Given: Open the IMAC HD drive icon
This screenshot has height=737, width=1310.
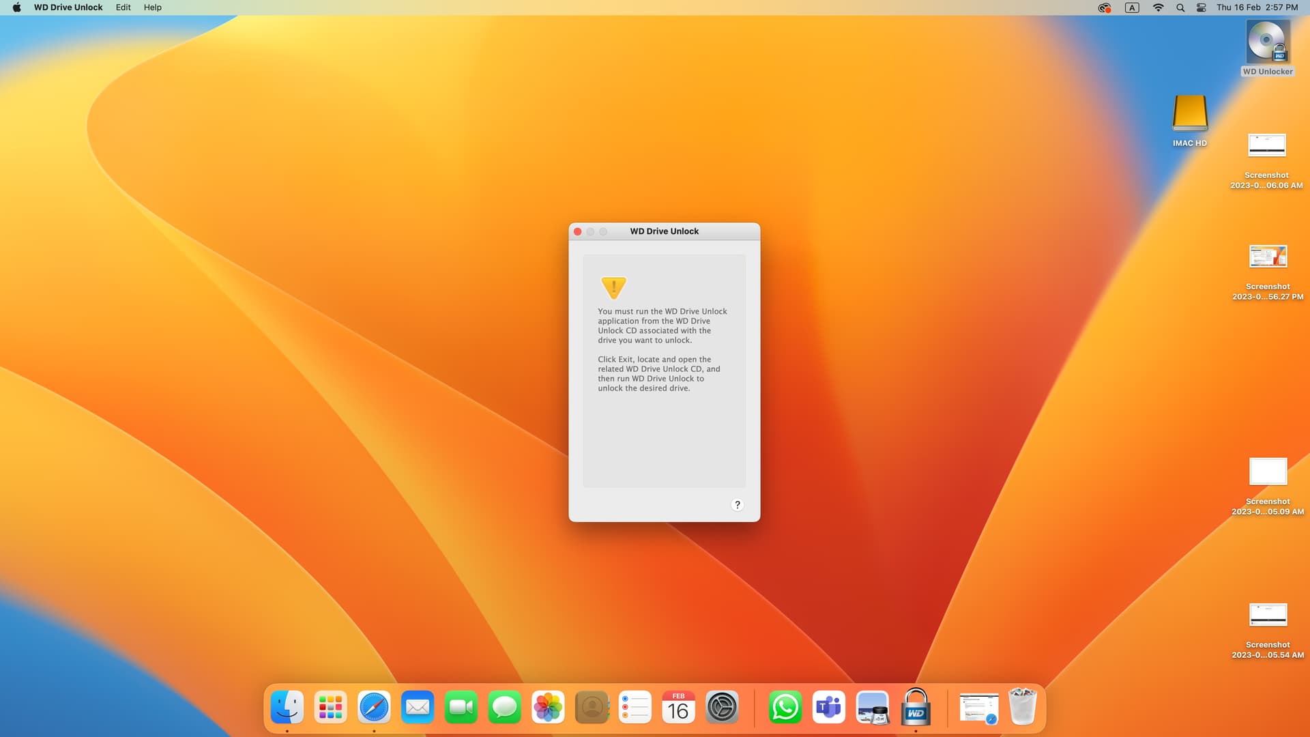Looking at the screenshot, I should click(1190, 113).
